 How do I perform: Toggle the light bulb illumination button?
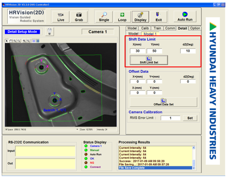[x=49, y=32]
